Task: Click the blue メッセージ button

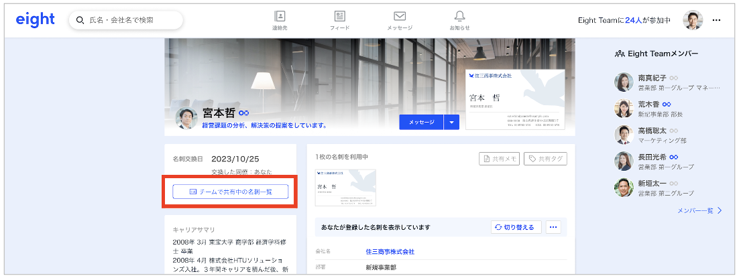Action: tap(422, 122)
